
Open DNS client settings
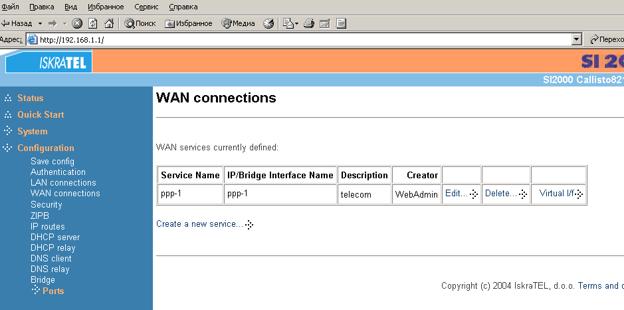51,259
